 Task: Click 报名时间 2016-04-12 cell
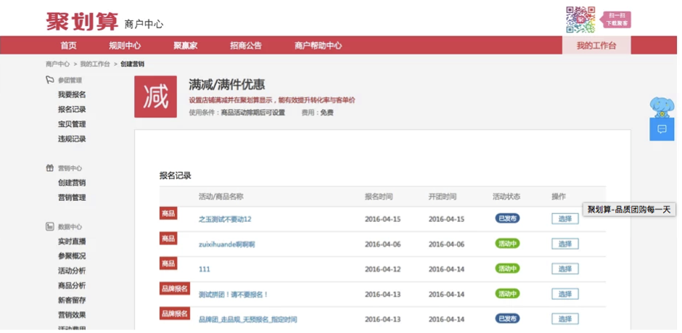(x=383, y=270)
